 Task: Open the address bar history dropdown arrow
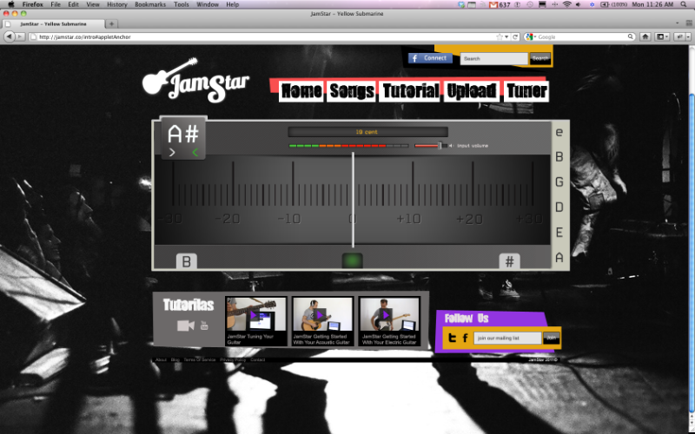506,37
